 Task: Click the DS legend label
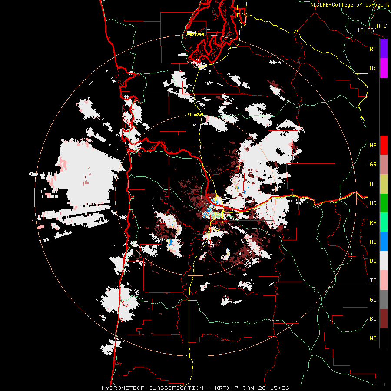click(x=373, y=261)
